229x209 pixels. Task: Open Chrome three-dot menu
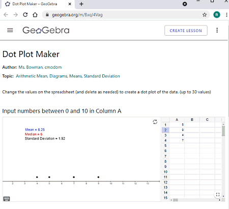[x=226, y=15]
